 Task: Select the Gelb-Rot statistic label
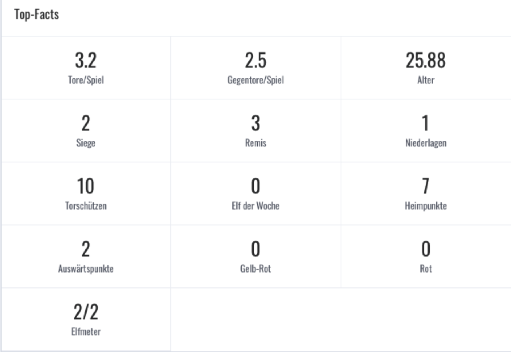(256, 269)
